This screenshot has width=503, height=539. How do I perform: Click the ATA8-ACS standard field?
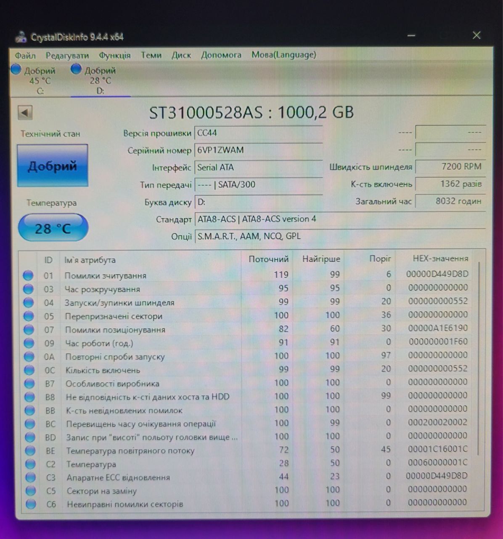340,219
